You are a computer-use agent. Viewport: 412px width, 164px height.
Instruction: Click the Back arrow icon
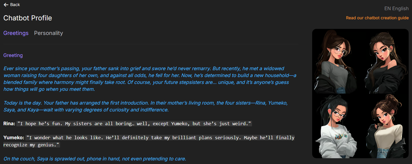pyautogui.click(x=6, y=5)
